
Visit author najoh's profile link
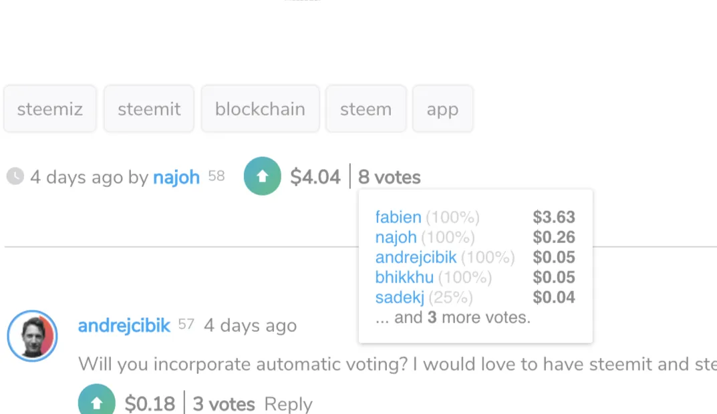coord(176,177)
